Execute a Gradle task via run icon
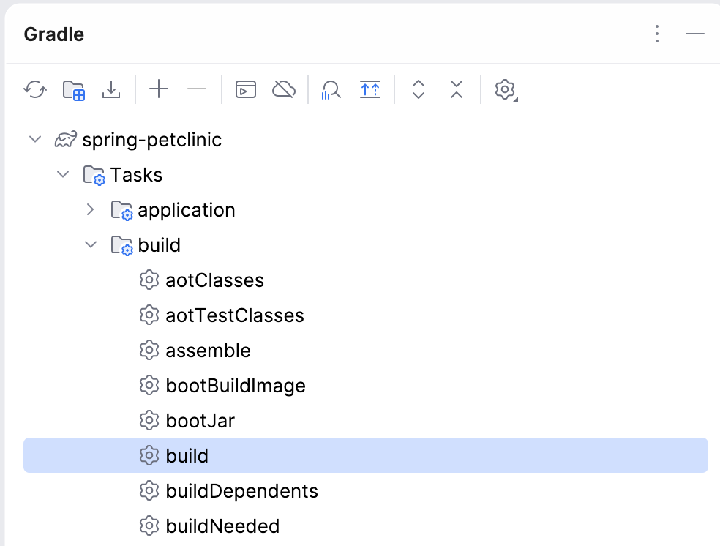 point(245,89)
